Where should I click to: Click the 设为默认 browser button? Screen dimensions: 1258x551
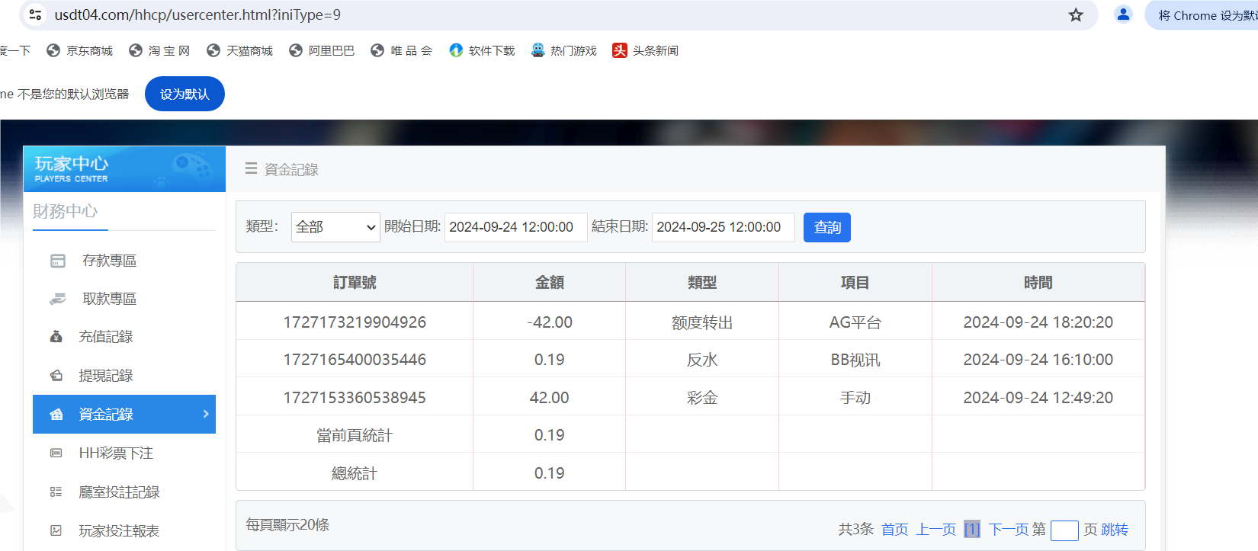(185, 94)
